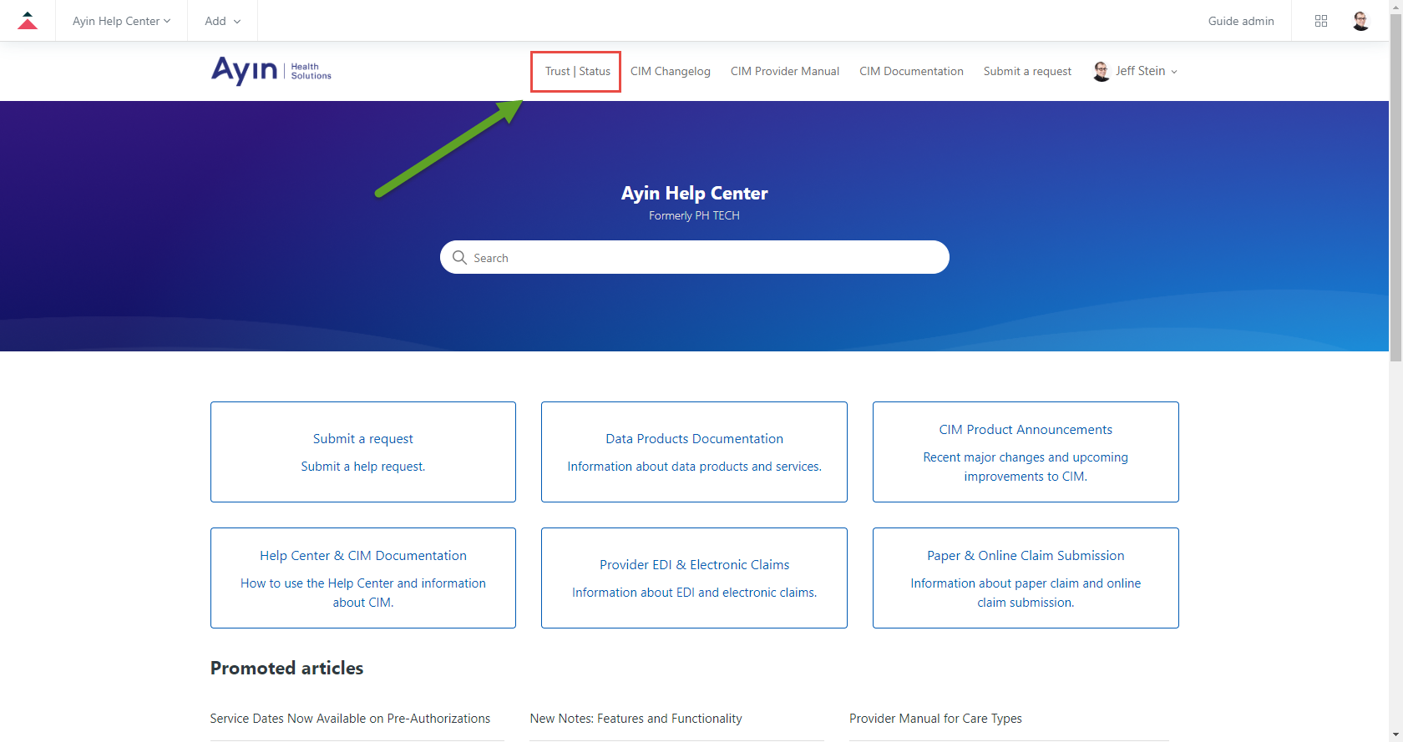This screenshot has width=1403, height=742.
Task: Open the Add dropdown menu
Action: tap(223, 21)
